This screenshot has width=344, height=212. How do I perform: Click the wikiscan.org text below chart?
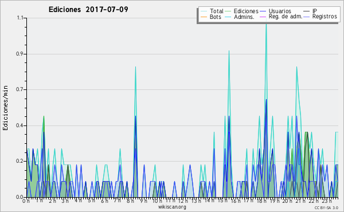[172, 207]
